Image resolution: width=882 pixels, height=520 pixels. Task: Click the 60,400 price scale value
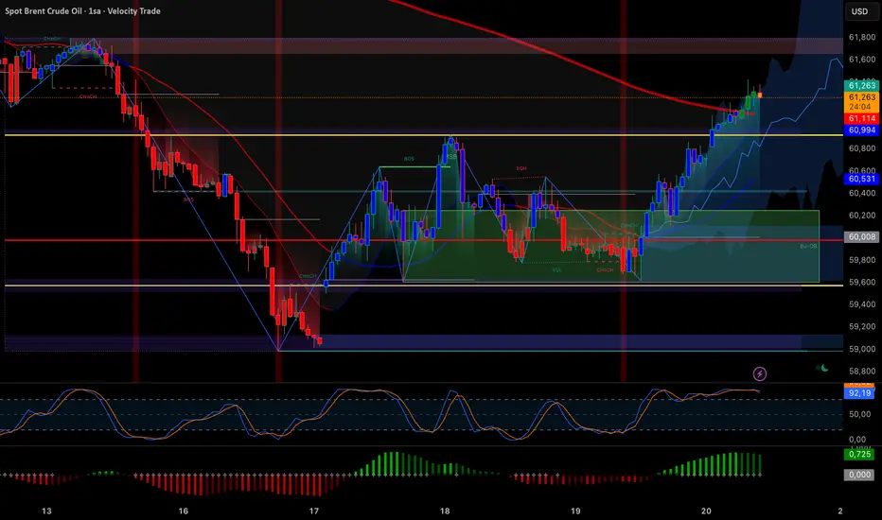pyautogui.click(x=862, y=193)
